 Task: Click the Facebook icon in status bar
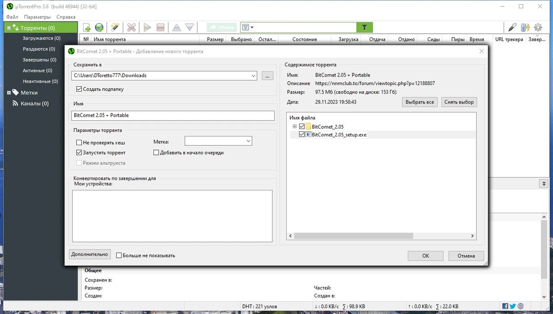click(506, 306)
